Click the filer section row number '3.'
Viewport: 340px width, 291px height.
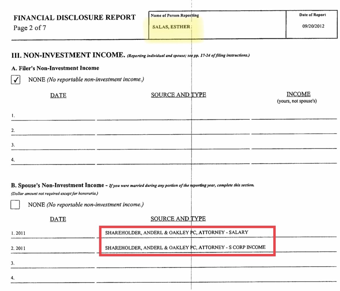pyautogui.click(x=13, y=145)
